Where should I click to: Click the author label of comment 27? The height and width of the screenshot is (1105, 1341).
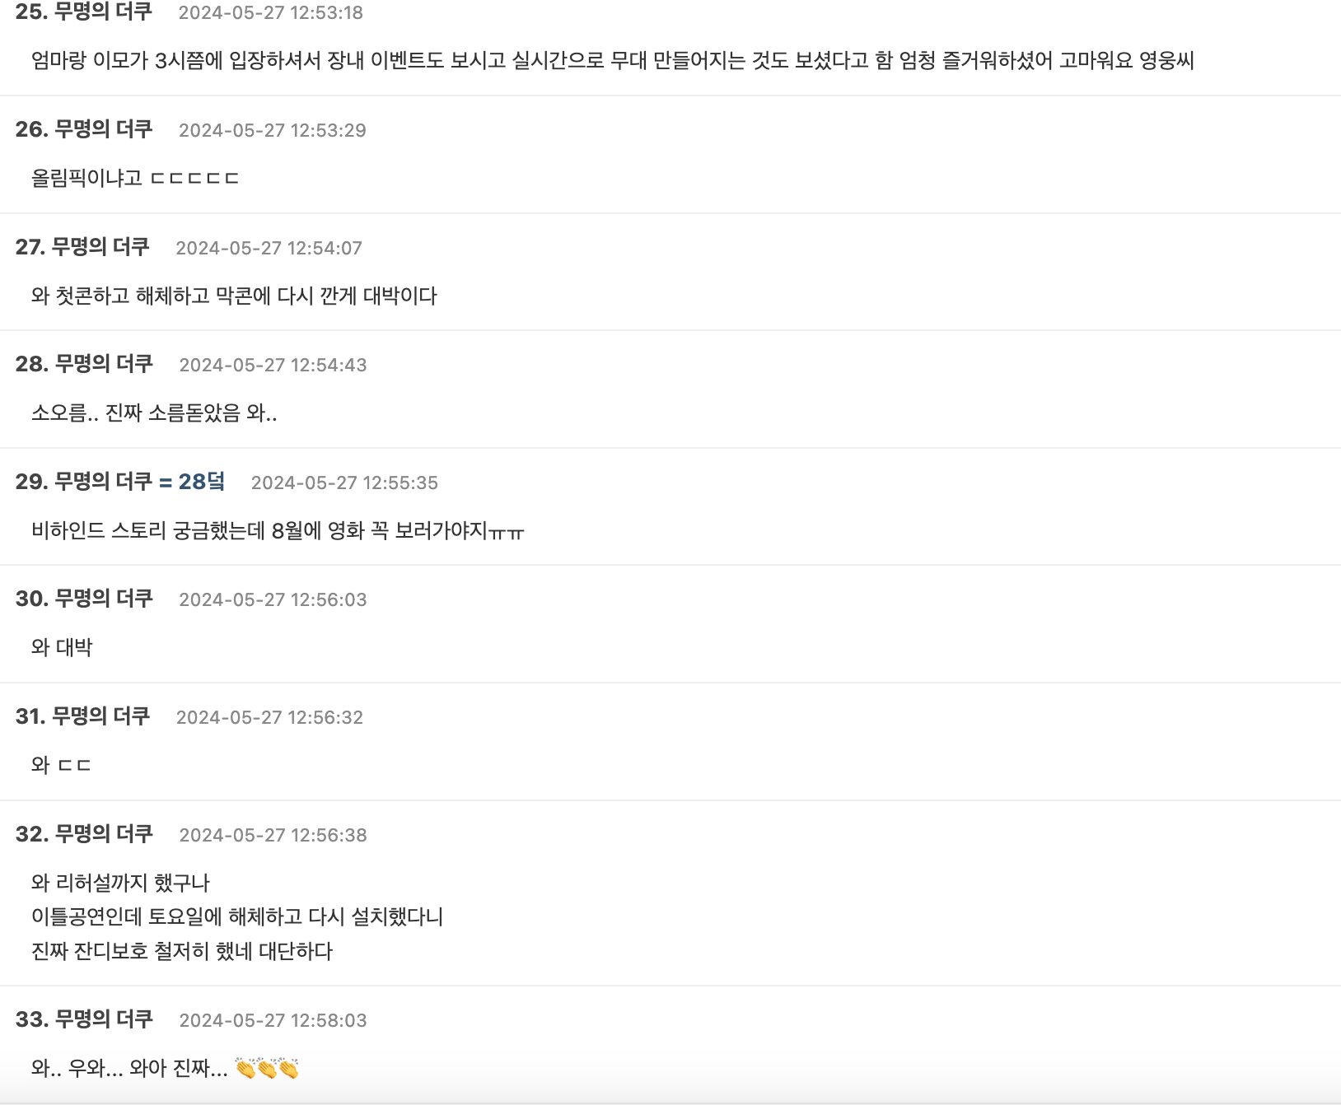point(100,247)
